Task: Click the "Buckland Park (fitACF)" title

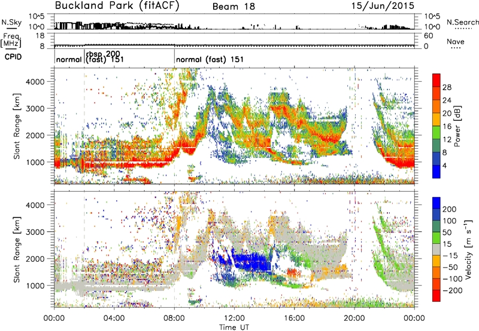Action: [x=117, y=6]
